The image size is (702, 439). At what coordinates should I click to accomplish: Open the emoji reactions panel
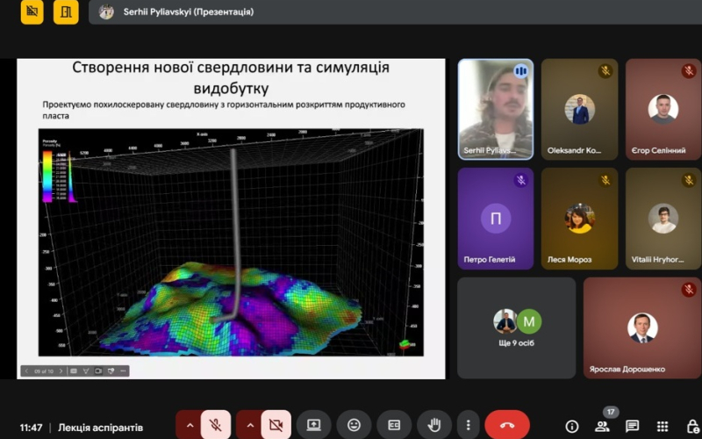tap(354, 425)
